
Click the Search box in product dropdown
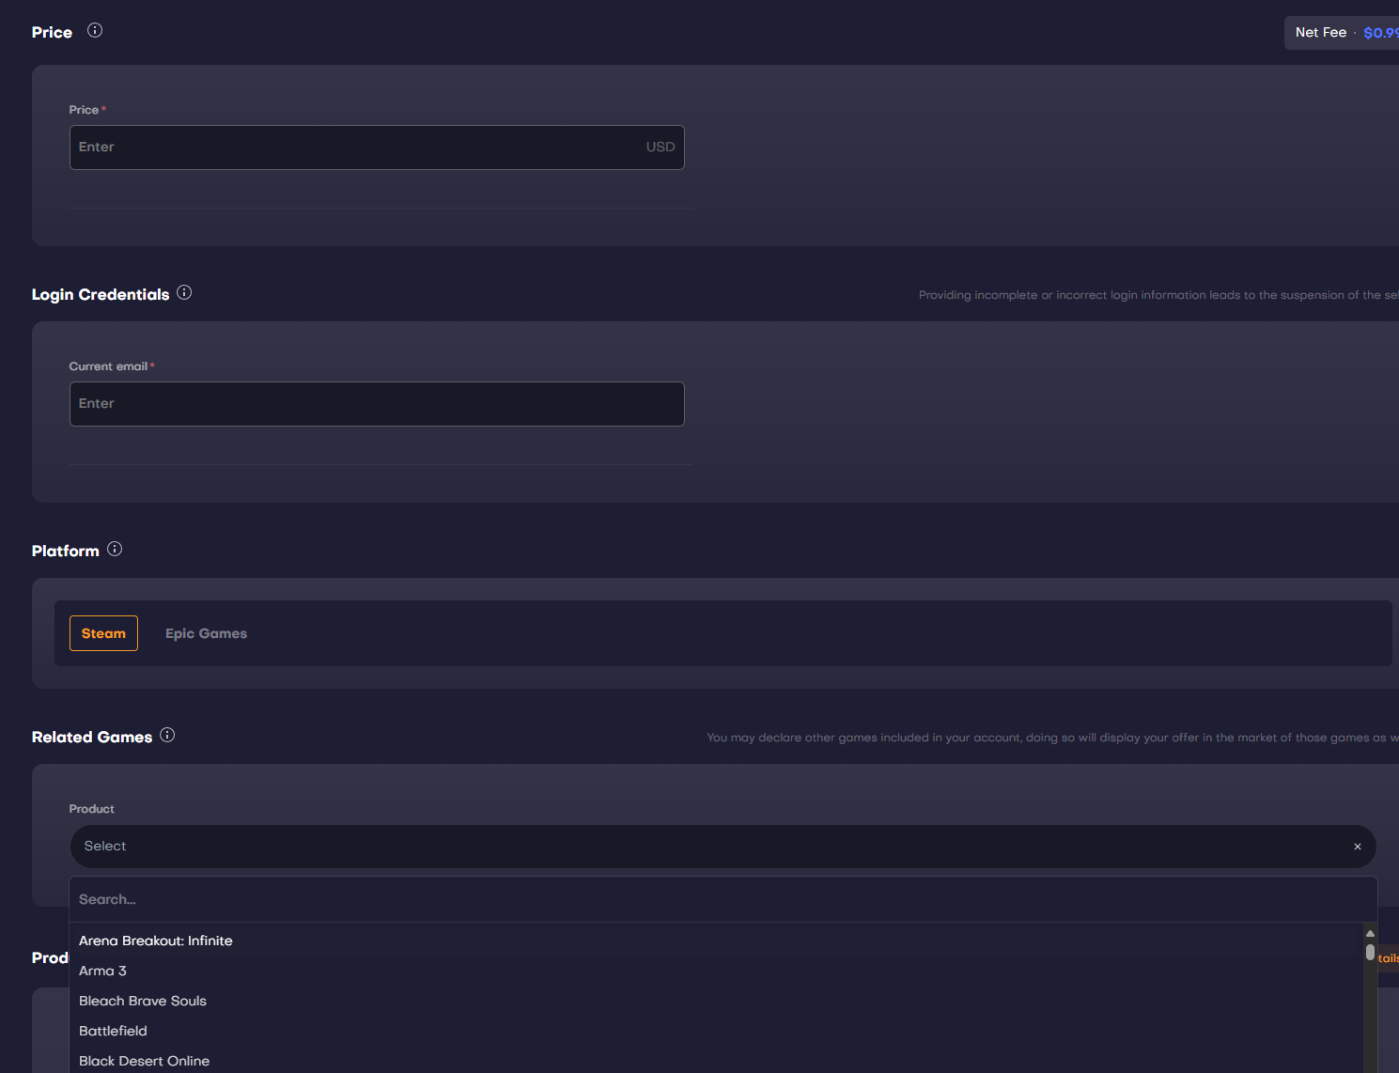pos(714,899)
